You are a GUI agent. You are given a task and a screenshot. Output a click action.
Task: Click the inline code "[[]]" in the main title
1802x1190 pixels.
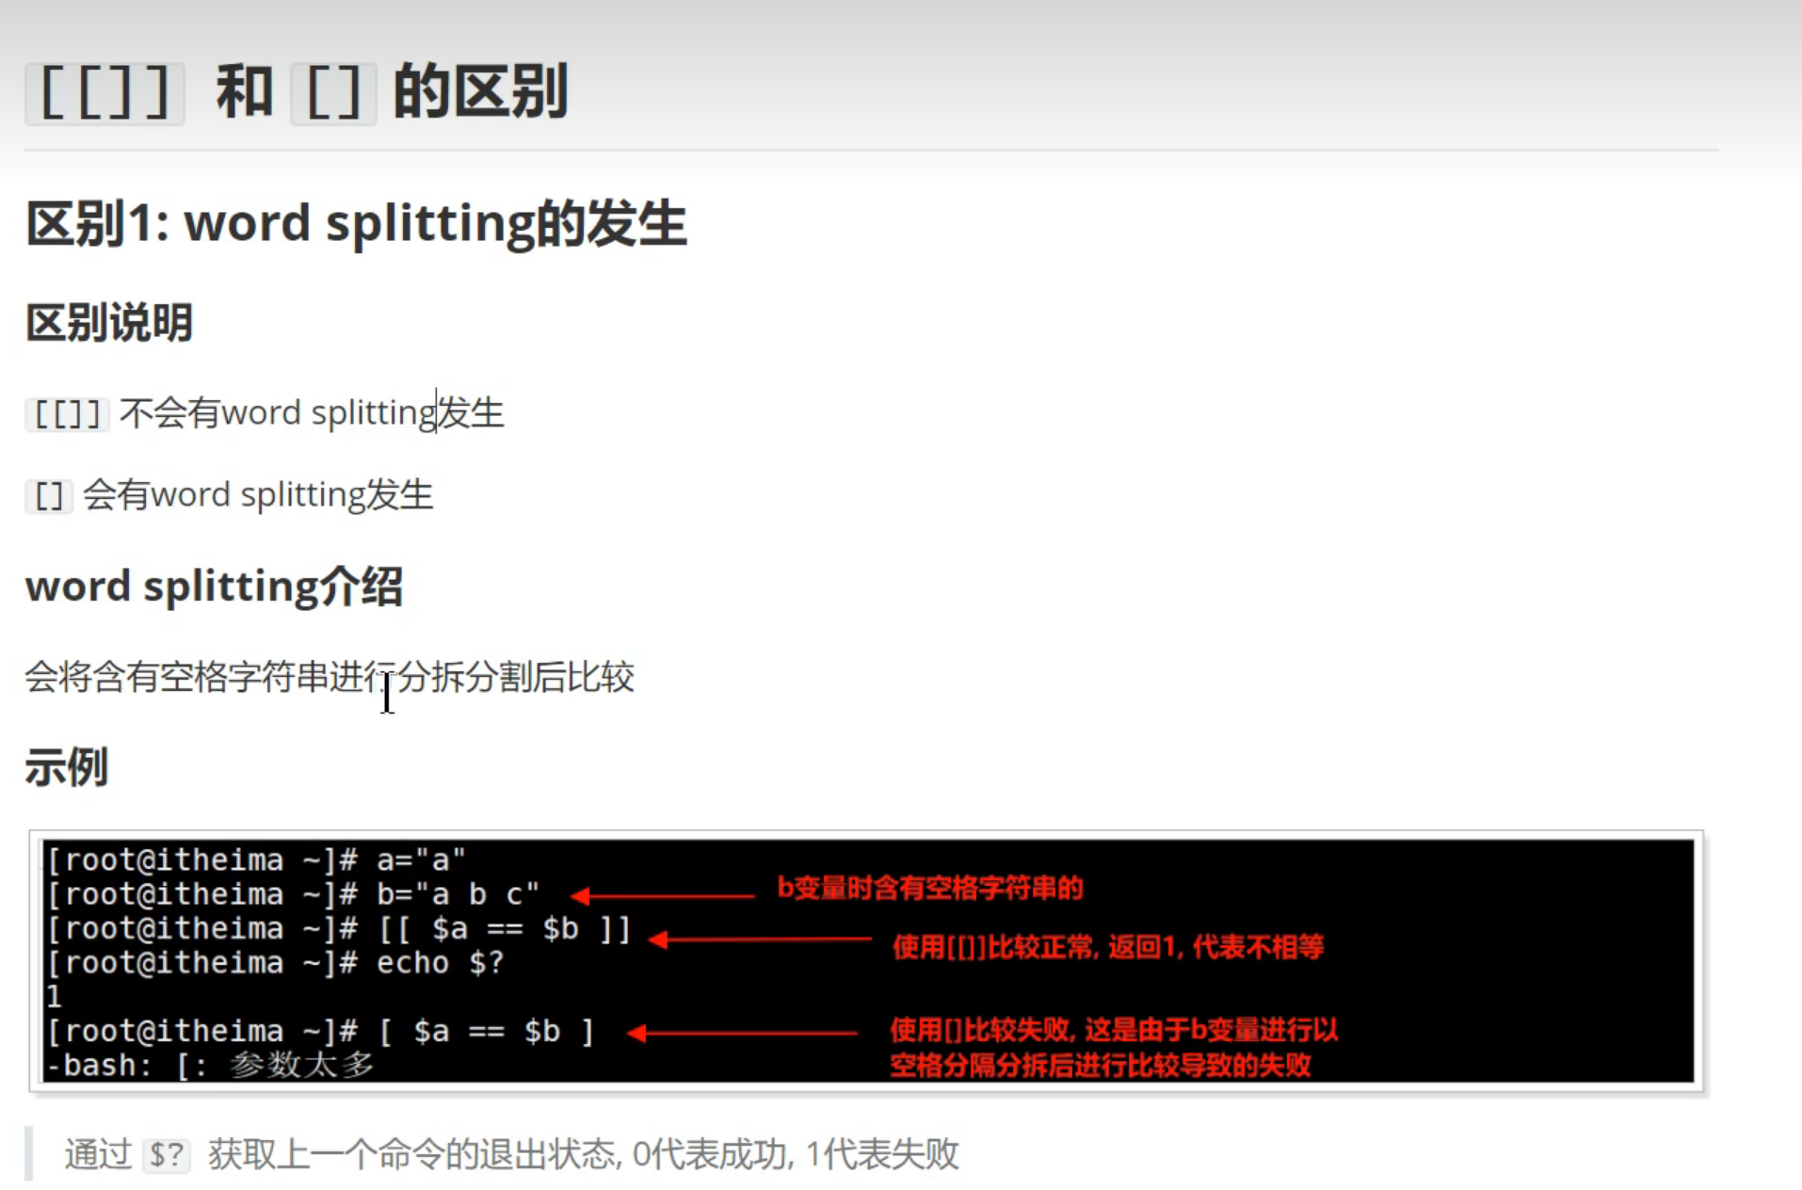coord(105,93)
